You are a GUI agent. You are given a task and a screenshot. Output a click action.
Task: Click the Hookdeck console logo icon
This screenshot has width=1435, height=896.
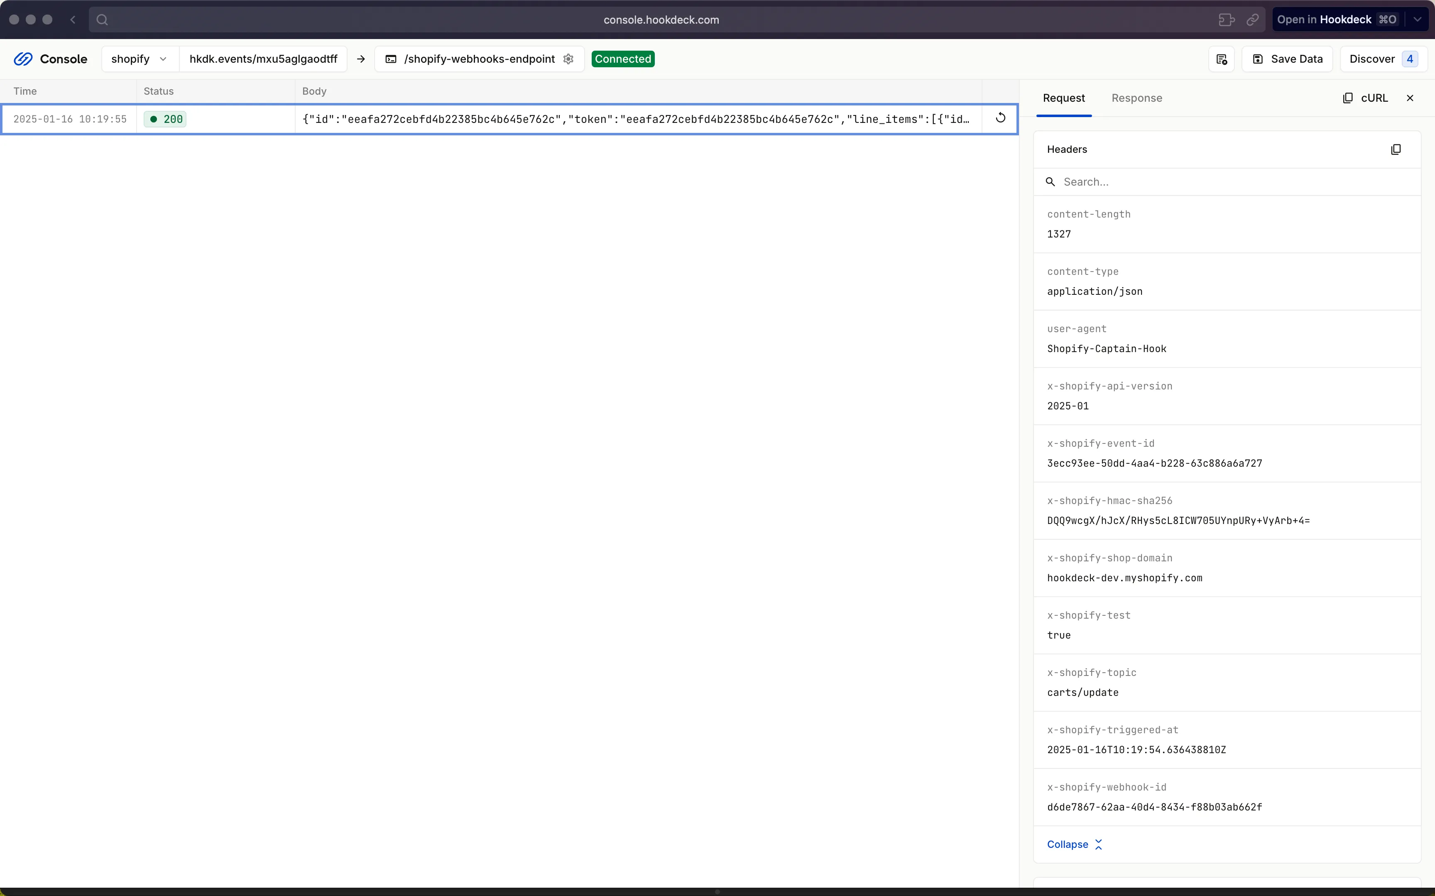point(23,59)
